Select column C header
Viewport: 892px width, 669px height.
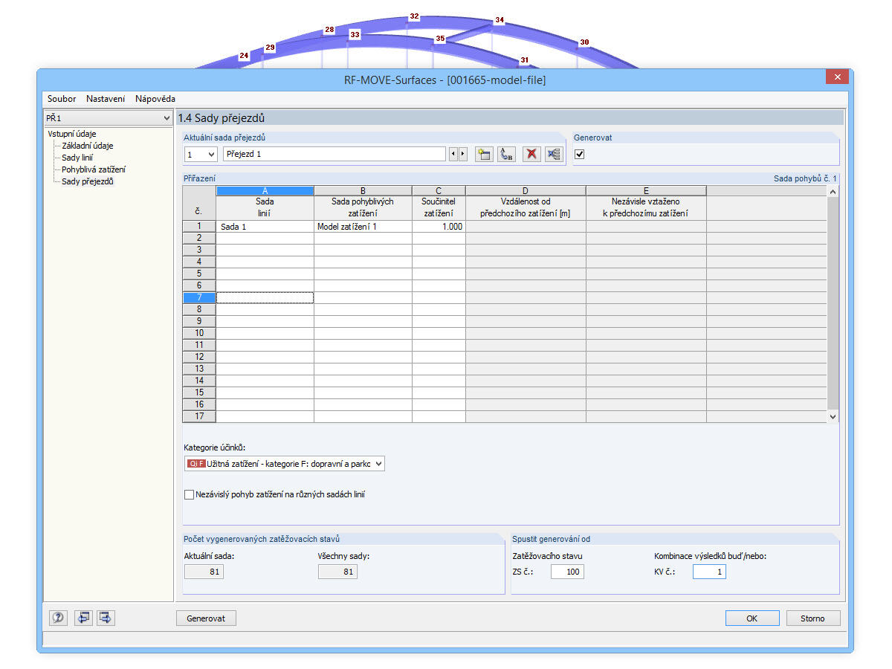point(439,191)
